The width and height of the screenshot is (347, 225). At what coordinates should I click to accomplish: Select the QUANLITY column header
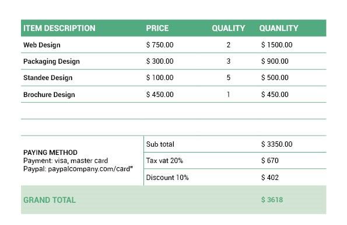[279, 28]
